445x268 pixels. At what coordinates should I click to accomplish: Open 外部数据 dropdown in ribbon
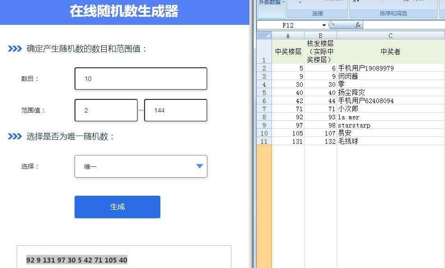pyautogui.click(x=272, y=2)
